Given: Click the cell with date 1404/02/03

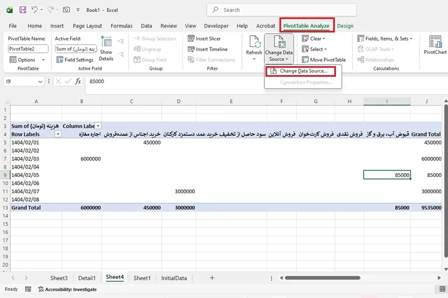Looking at the screenshot, I should point(36,159).
